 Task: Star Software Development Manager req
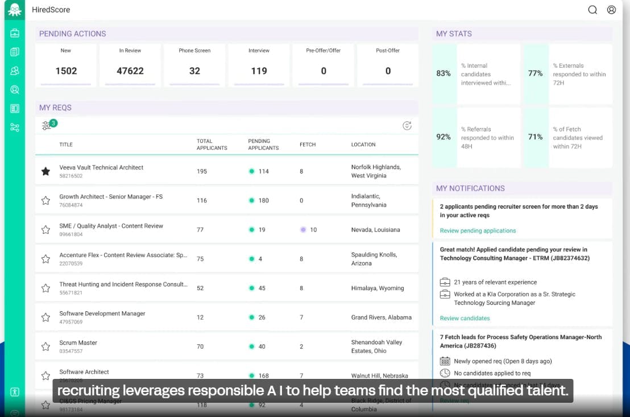(x=46, y=317)
